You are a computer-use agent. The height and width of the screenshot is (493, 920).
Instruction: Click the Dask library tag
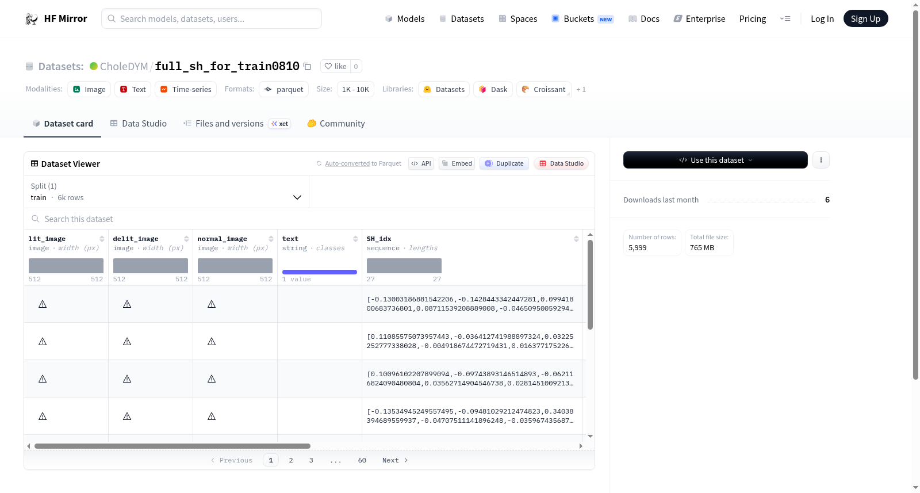point(493,89)
